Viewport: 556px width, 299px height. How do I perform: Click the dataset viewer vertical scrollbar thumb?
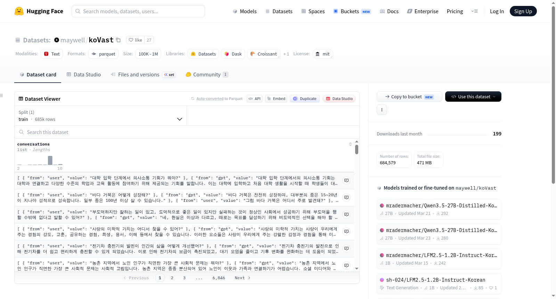[x=357, y=149]
